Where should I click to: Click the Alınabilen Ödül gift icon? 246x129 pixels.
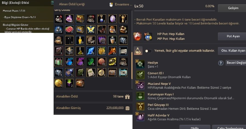click(x=127, y=97)
